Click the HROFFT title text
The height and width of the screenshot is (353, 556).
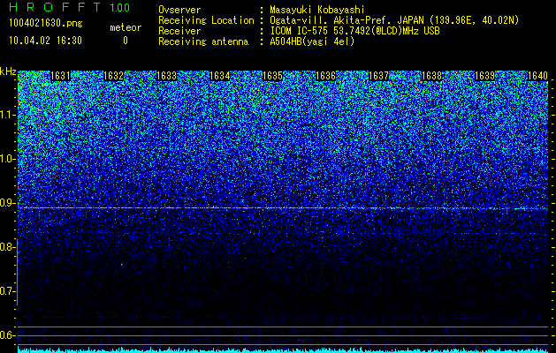click(x=55, y=7)
